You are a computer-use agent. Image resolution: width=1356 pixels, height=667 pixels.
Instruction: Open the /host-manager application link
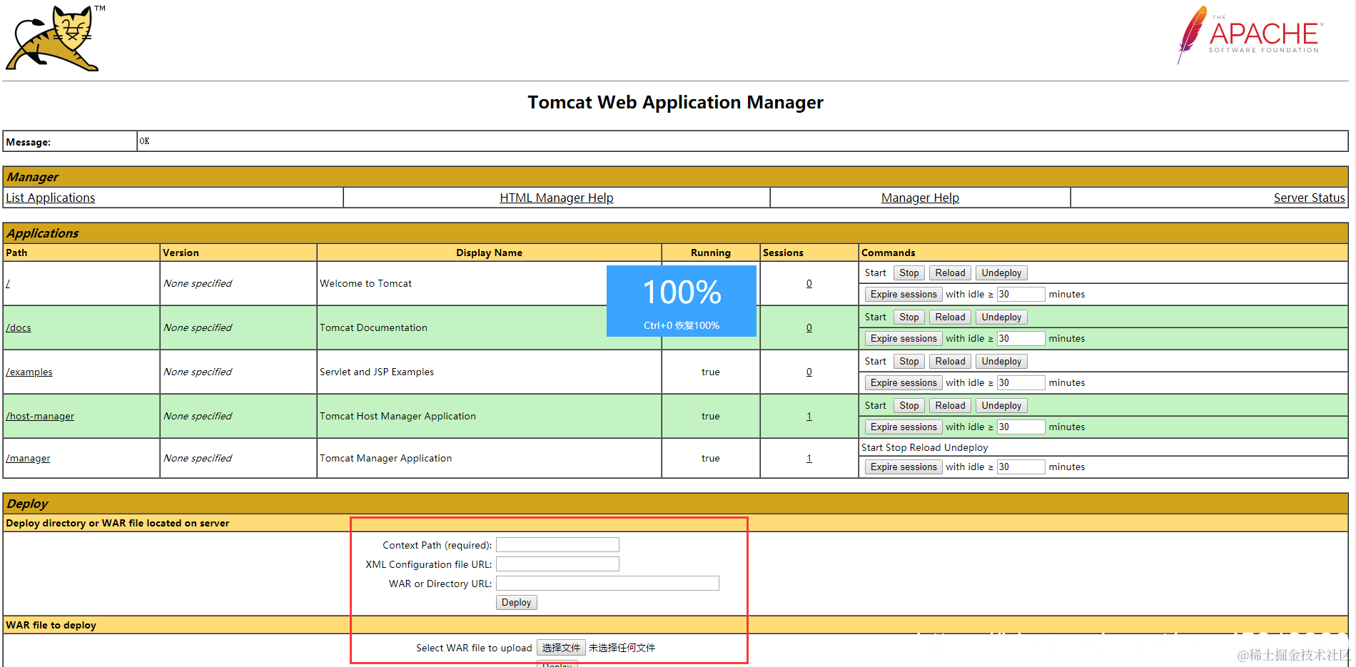coord(40,416)
